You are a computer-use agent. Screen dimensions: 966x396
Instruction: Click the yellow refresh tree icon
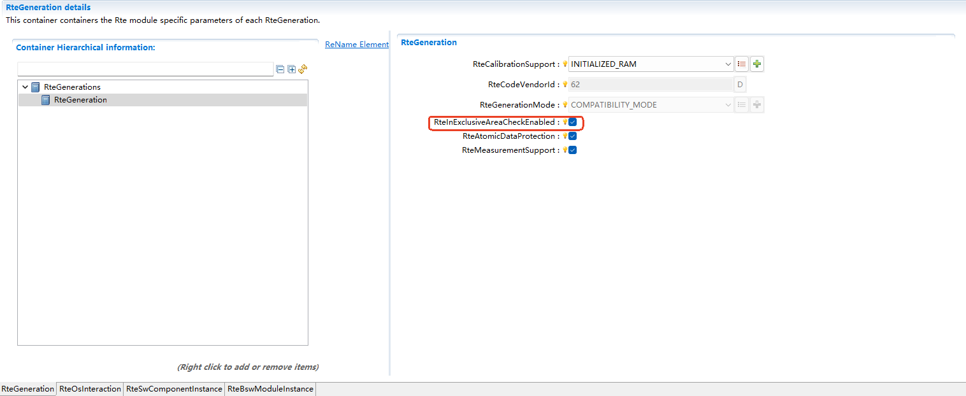[303, 69]
